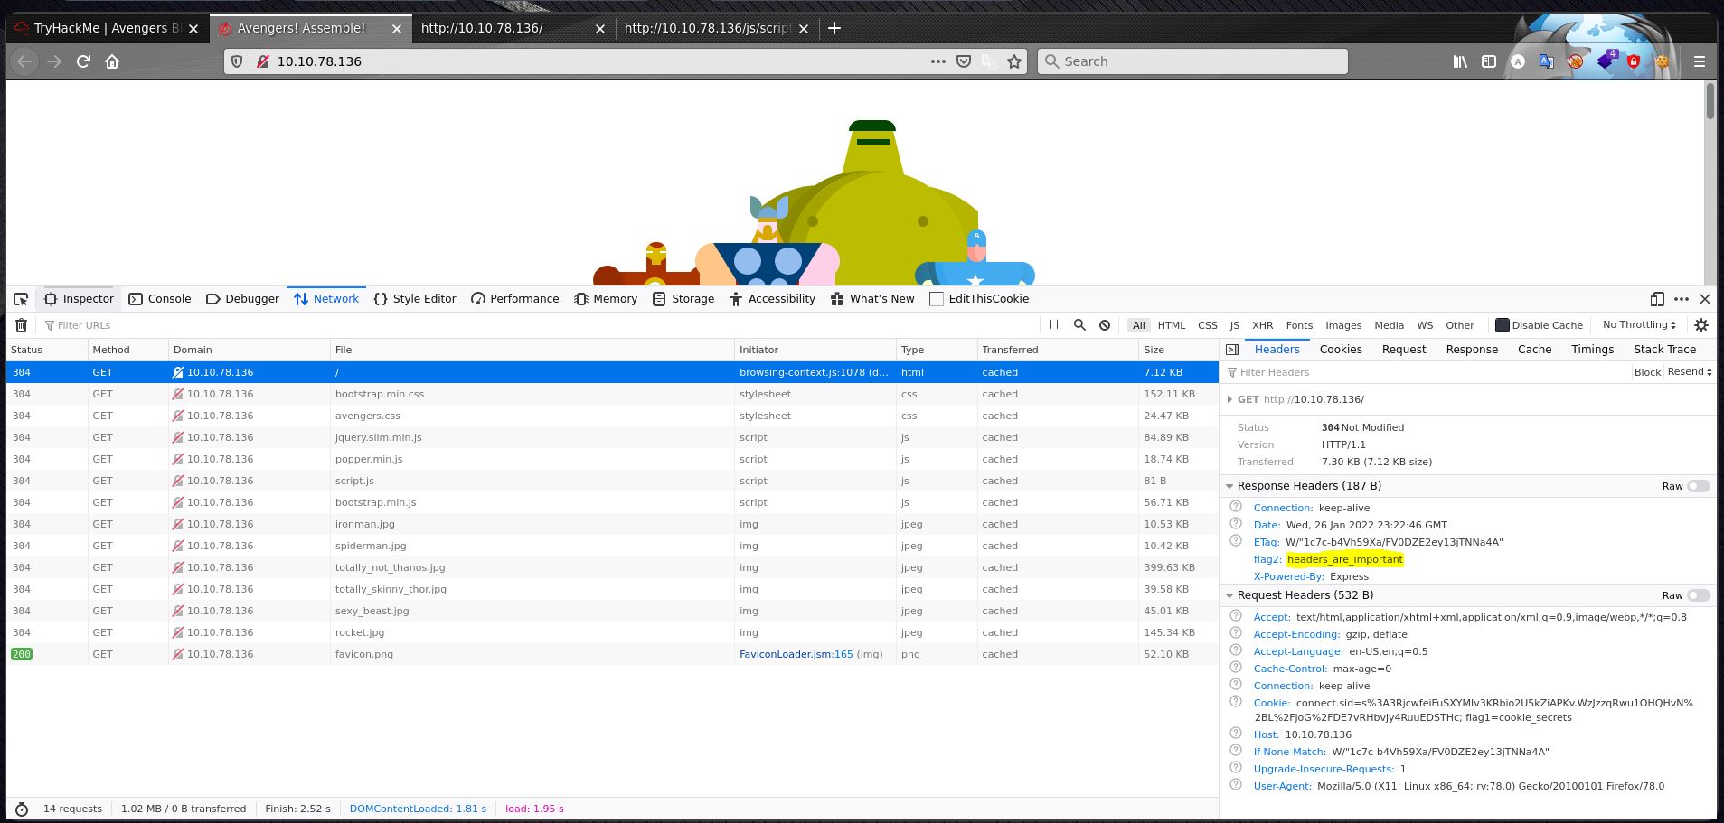Image resolution: width=1724 pixels, height=823 pixels.
Task: Open the Firefox hamburger menu
Action: pos(1700,61)
